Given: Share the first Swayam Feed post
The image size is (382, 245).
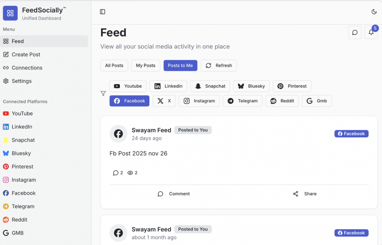Looking at the screenshot, I should pos(305,194).
